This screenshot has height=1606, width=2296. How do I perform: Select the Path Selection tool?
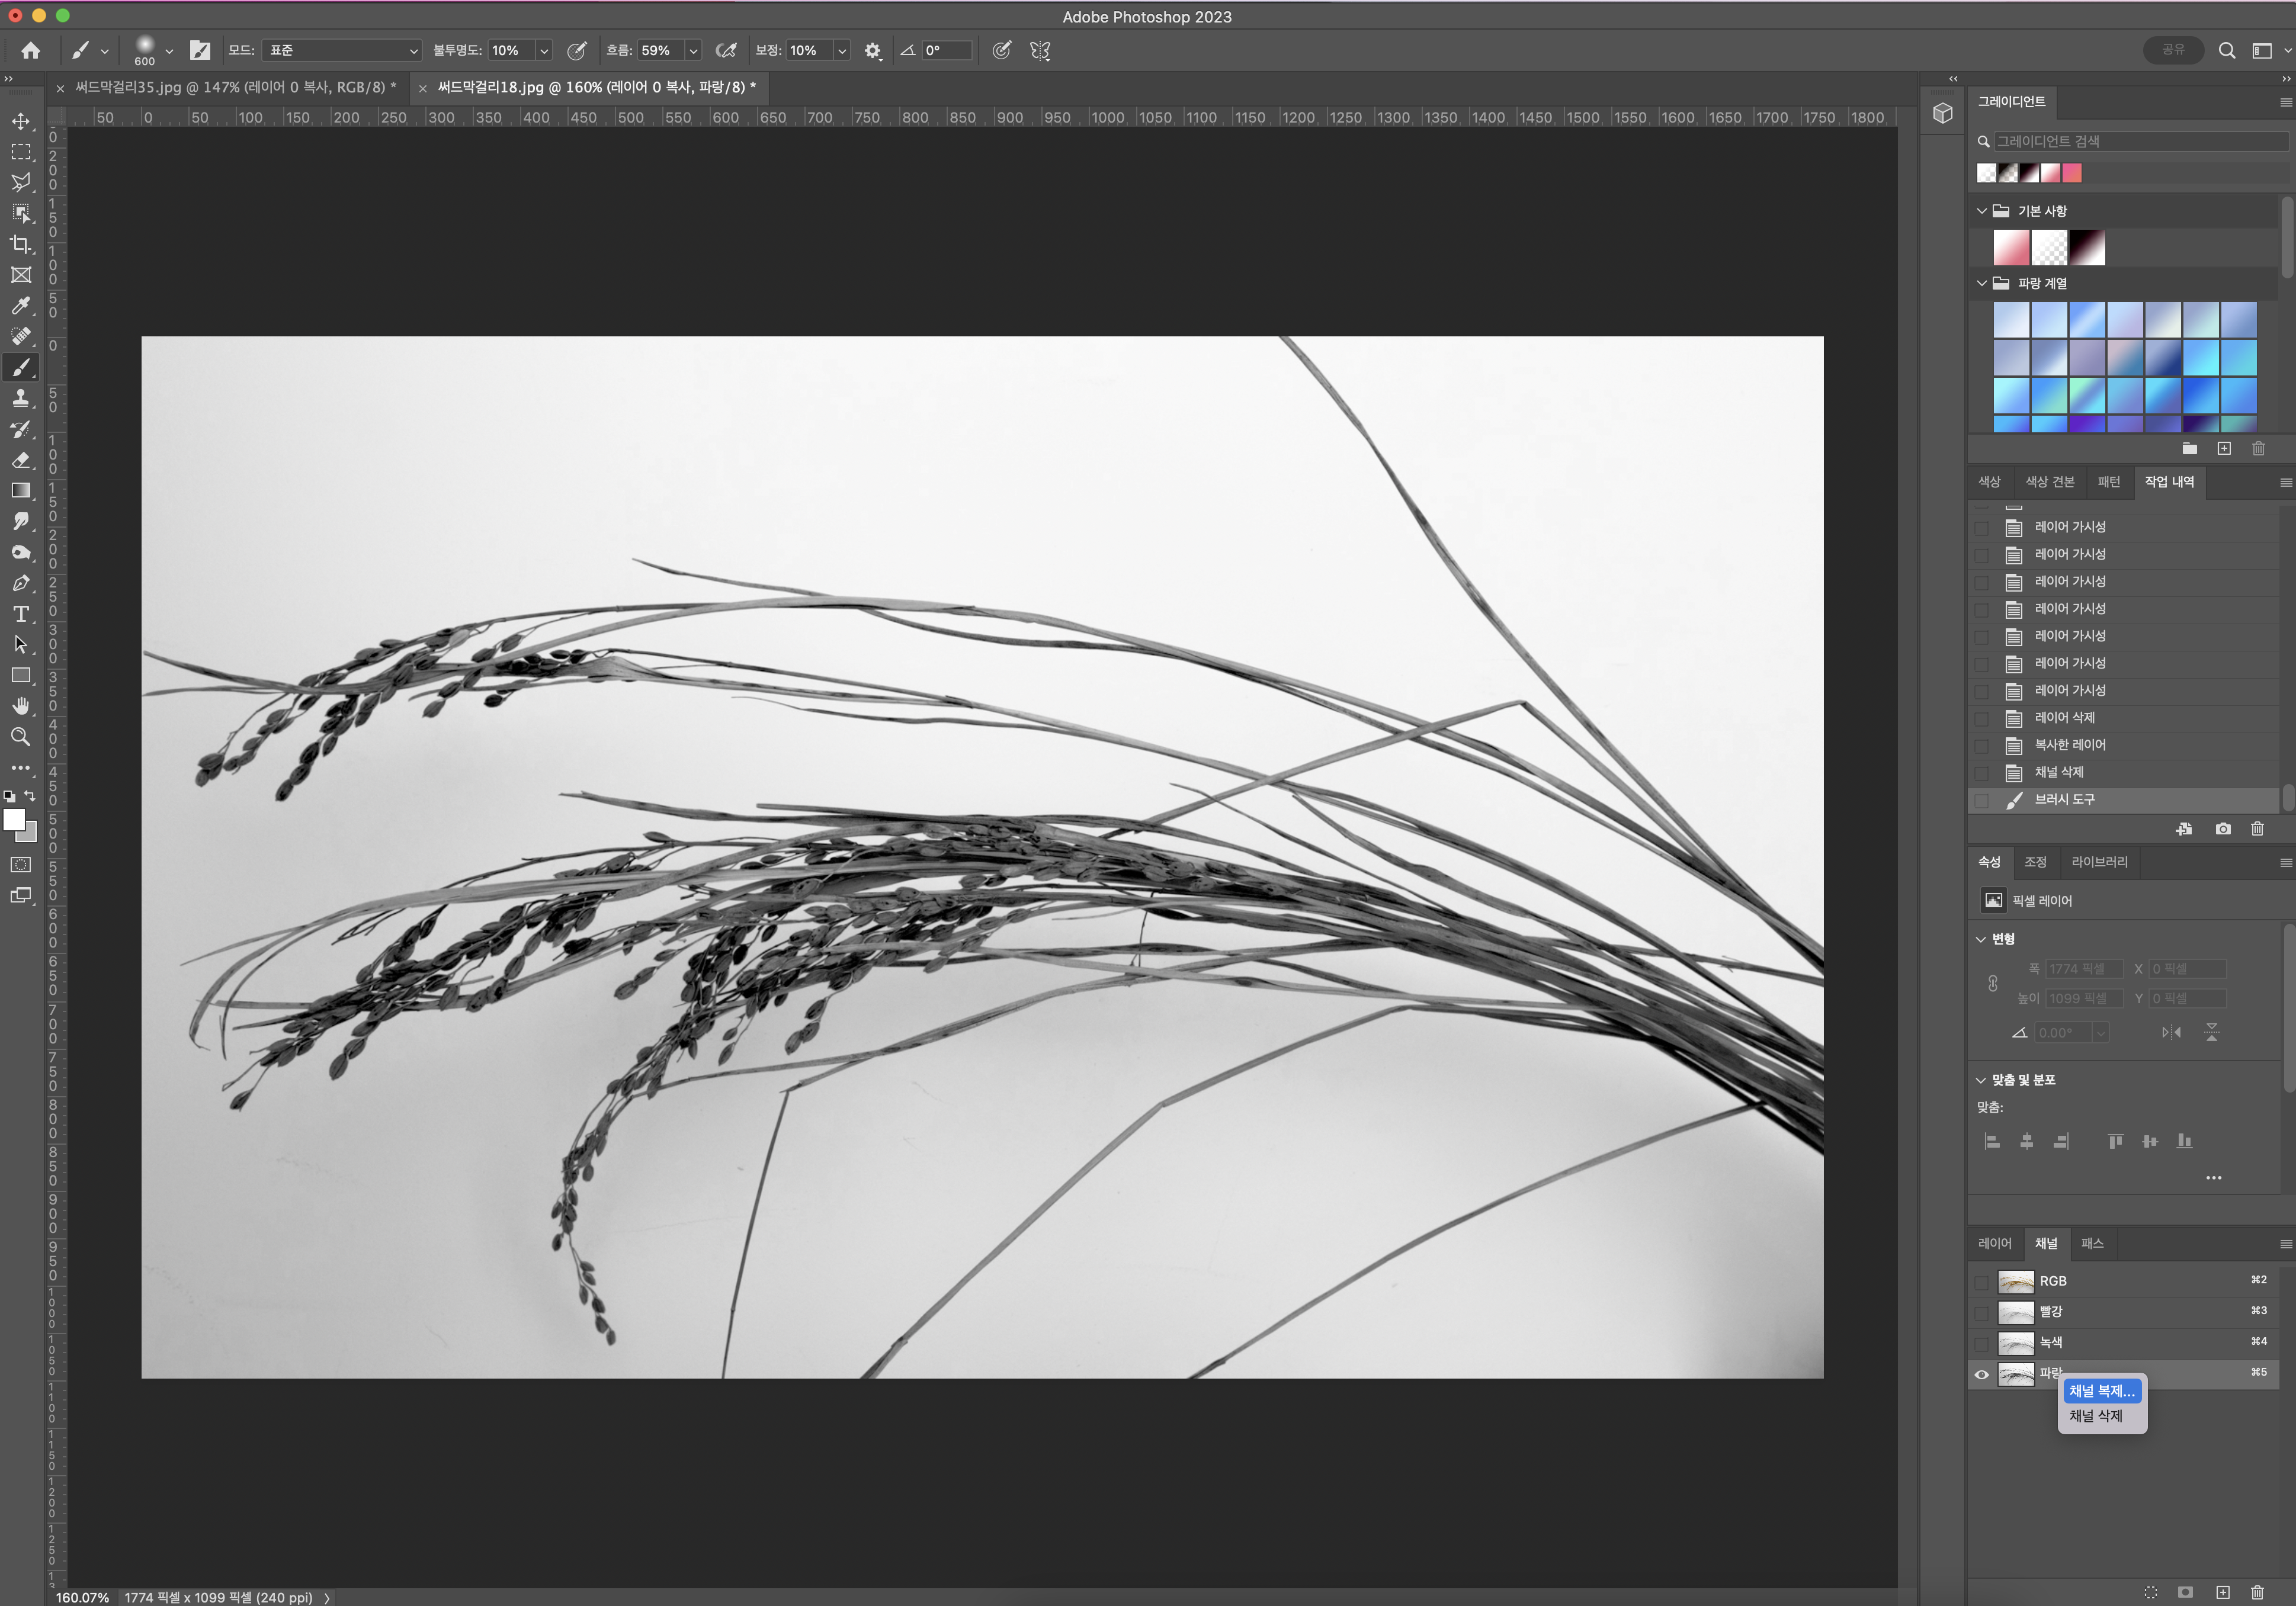(21, 645)
